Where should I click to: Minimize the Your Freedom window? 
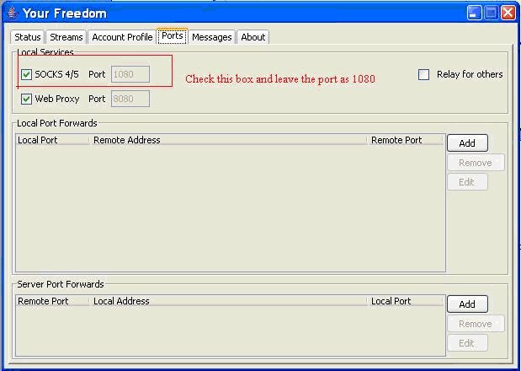tap(474, 13)
